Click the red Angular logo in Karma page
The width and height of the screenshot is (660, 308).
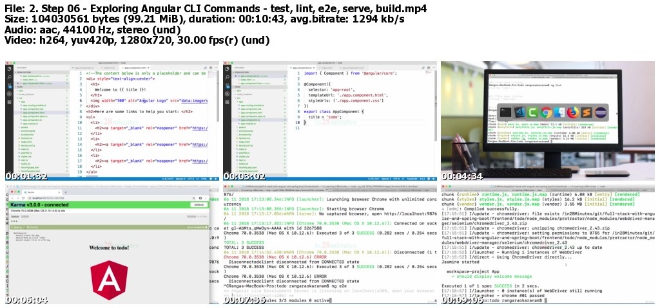pyautogui.click(x=109, y=280)
